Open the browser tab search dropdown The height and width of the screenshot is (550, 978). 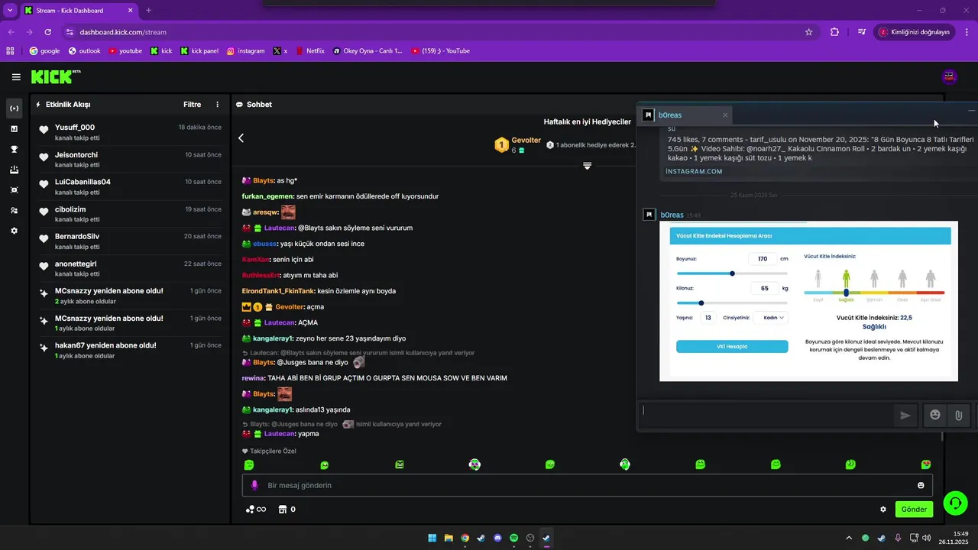pos(10,11)
